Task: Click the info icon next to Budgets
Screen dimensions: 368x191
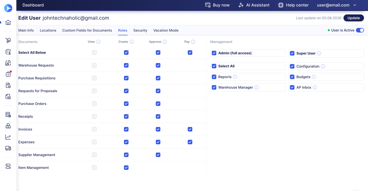Action: tap(314, 77)
